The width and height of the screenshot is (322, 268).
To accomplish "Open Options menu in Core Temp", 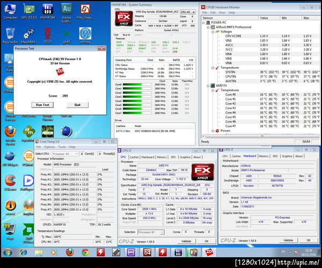I will pos(49,147).
